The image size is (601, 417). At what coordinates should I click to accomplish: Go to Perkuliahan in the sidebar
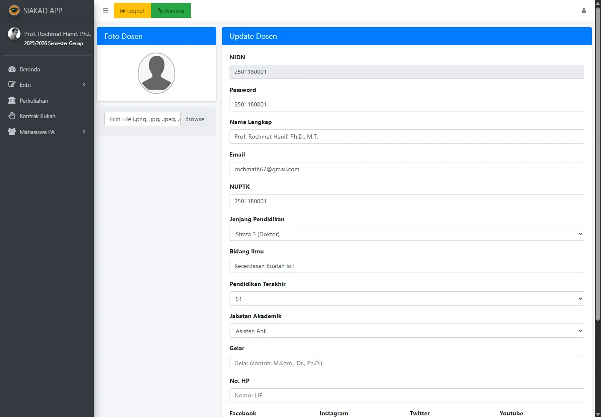click(x=34, y=101)
